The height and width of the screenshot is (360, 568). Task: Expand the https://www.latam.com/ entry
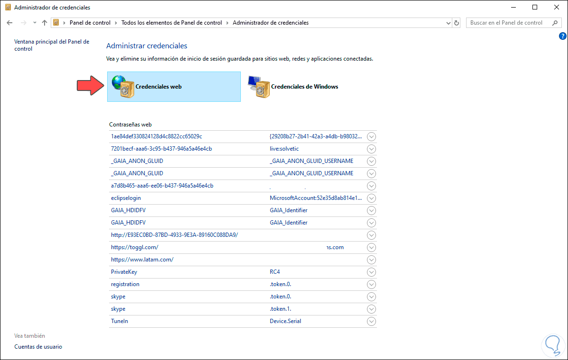(x=372, y=260)
